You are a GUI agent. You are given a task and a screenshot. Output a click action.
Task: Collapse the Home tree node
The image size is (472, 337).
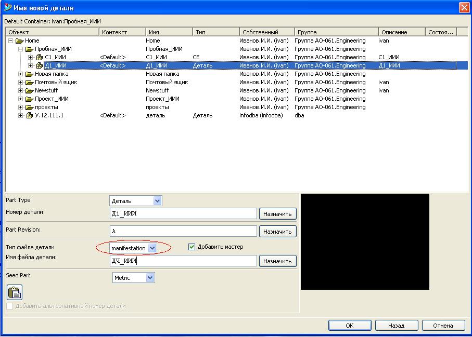[10, 41]
